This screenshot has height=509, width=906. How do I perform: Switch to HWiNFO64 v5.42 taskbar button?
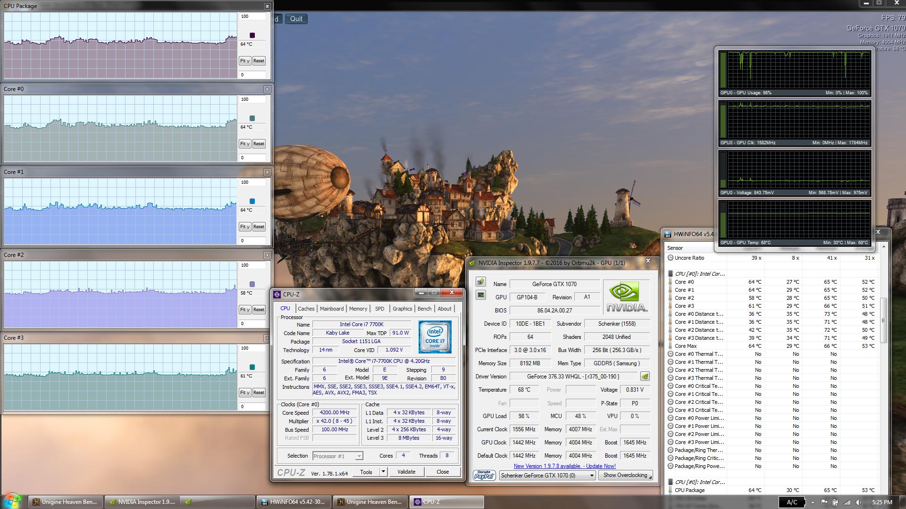(293, 502)
